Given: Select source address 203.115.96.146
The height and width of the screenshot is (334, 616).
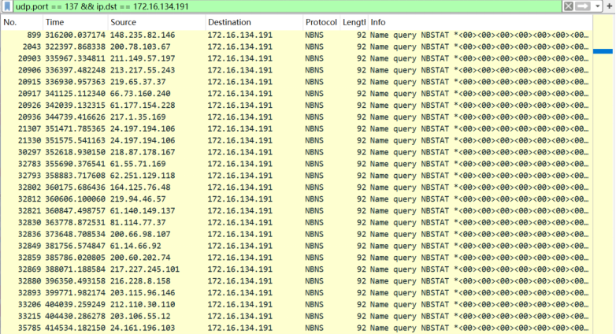Looking at the screenshot, I should pos(143,293).
